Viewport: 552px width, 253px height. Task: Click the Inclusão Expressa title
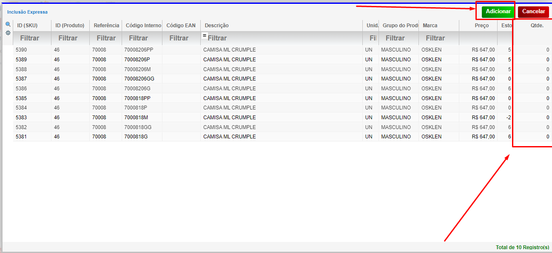click(27, 12)
